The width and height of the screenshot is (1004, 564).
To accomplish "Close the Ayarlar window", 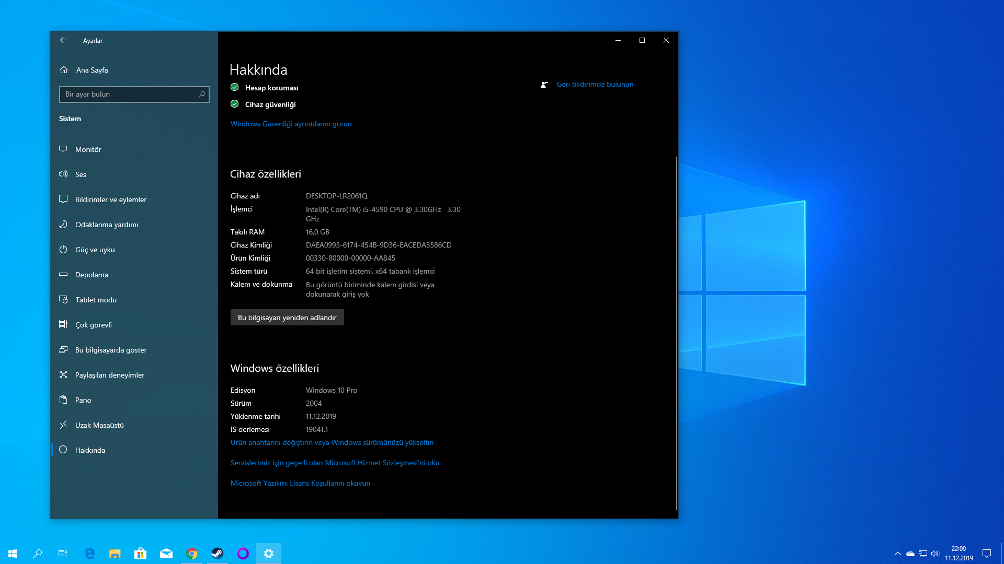I will 666,40.
